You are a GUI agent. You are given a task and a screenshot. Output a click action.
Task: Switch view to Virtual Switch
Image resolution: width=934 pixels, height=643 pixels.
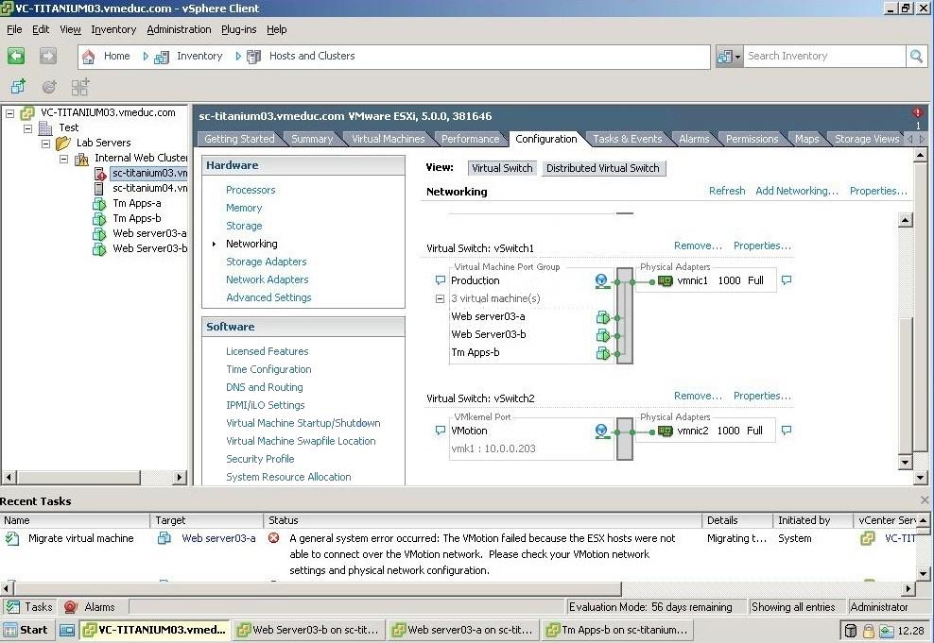(x=502, y=168)
